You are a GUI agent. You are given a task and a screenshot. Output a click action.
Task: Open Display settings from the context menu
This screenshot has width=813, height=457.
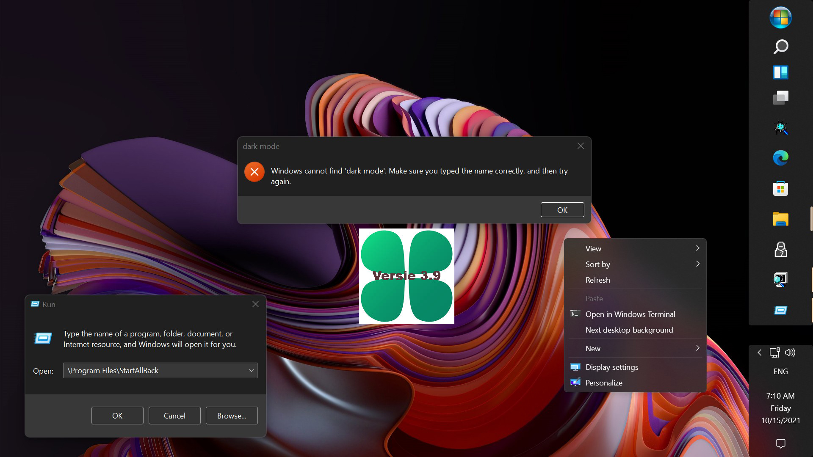[x=635, y=367]
